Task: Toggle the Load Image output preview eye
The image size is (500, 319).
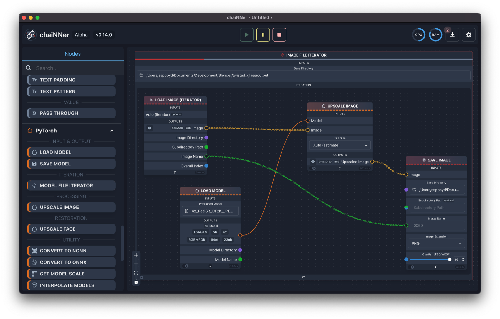Action: (x=150, y=128)
